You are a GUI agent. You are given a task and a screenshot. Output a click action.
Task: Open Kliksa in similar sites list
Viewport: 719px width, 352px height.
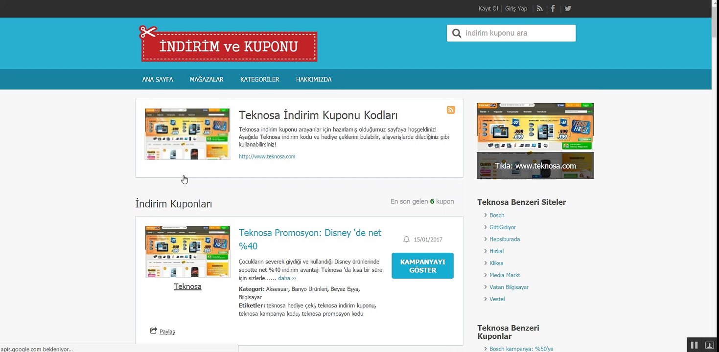(x=496, y=263)
